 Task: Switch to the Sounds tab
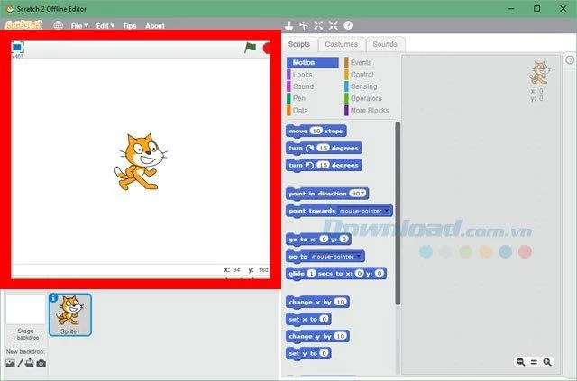tap(385, 44)
